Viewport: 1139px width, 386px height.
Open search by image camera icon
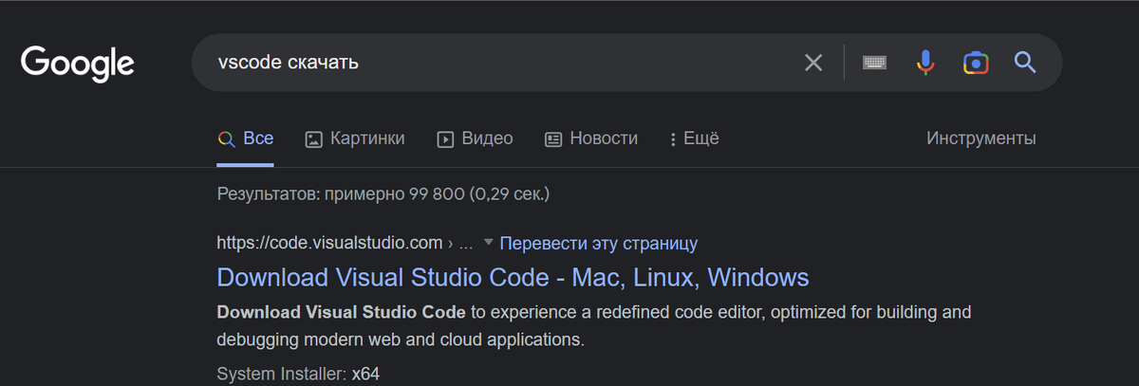coord(976,63)
